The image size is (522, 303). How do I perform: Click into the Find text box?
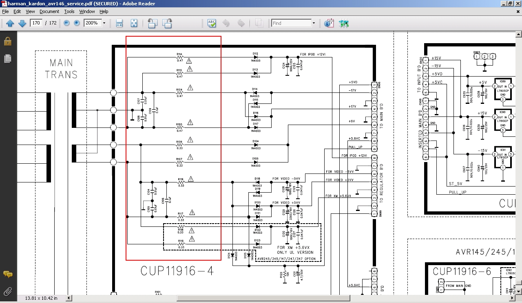(291, 23)
